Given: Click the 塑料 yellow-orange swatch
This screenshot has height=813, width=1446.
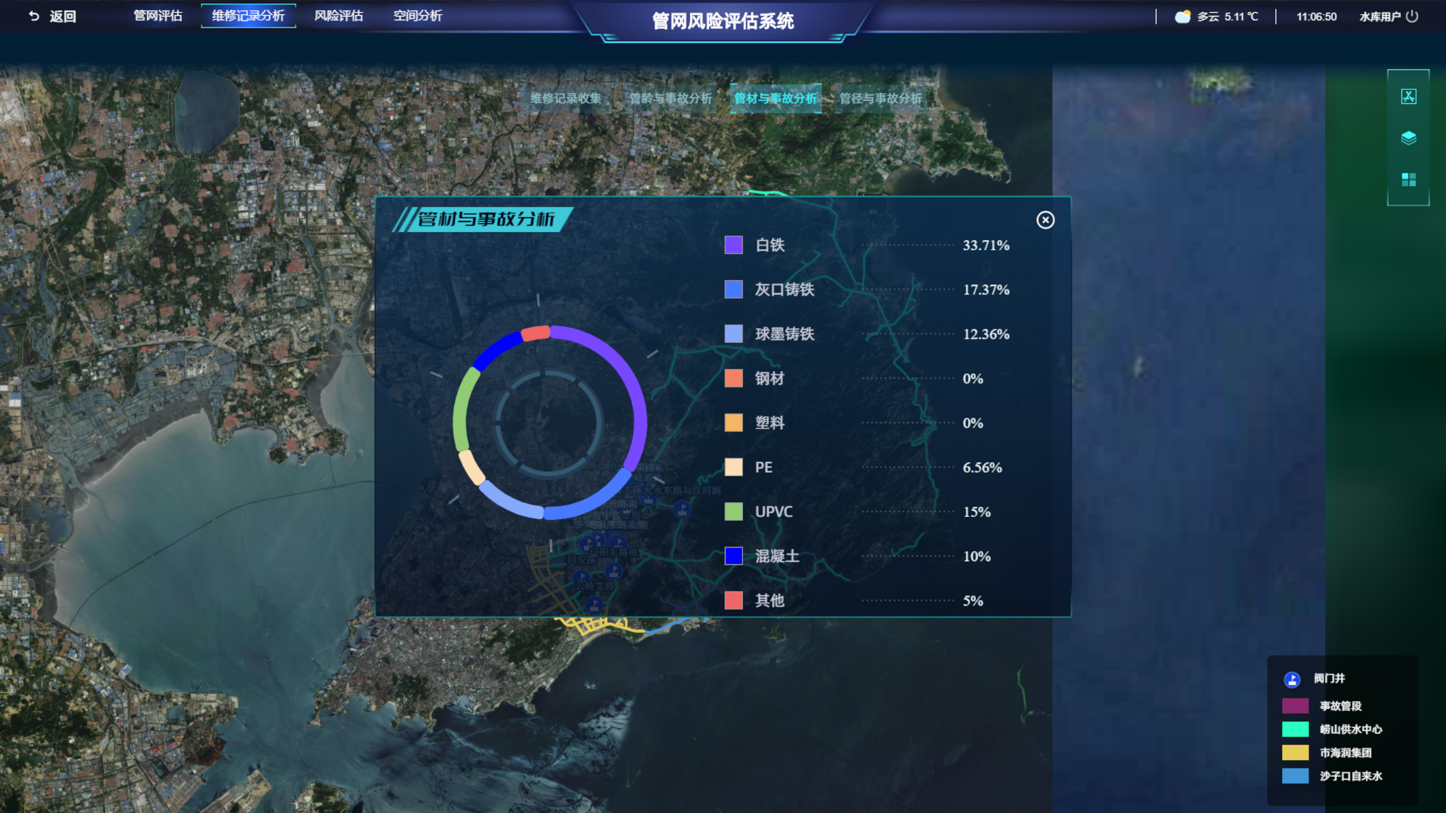Looking at the screenshot, I should coord(733,423).
